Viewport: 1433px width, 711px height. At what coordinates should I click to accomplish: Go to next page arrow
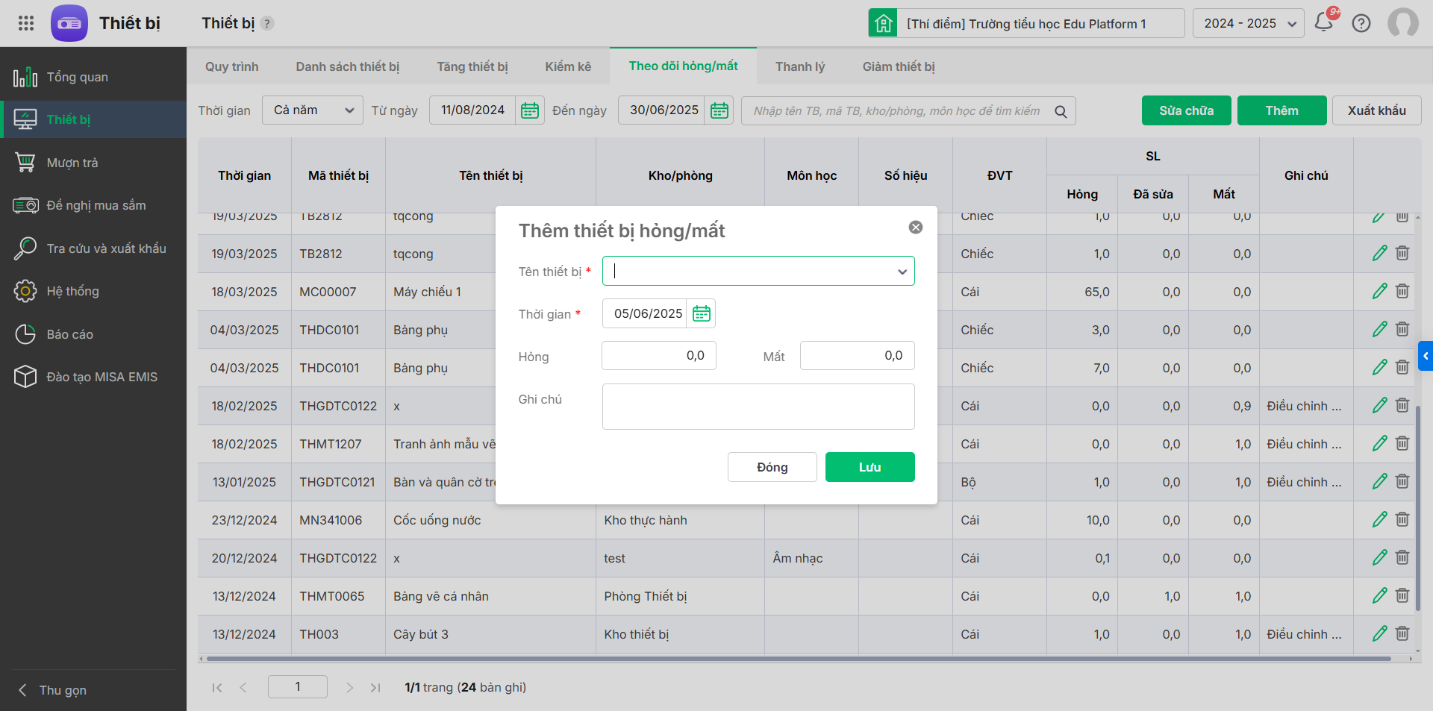tap(349, 687)
